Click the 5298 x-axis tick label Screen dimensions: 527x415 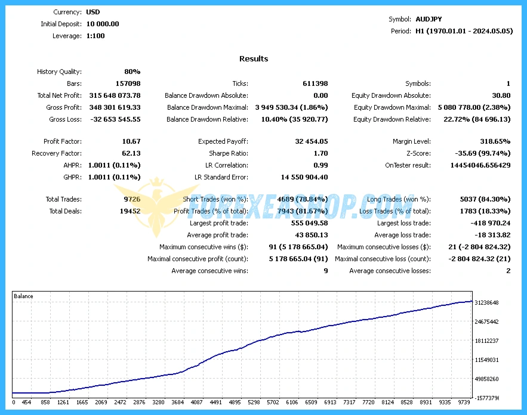pos(254,402)
